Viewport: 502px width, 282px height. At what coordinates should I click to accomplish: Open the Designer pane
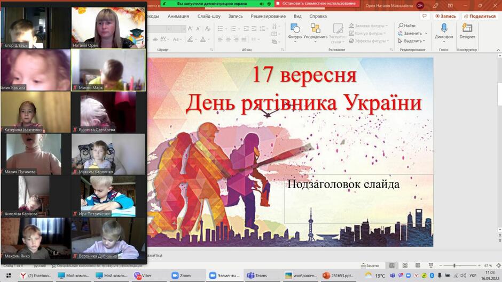point(467,31)
